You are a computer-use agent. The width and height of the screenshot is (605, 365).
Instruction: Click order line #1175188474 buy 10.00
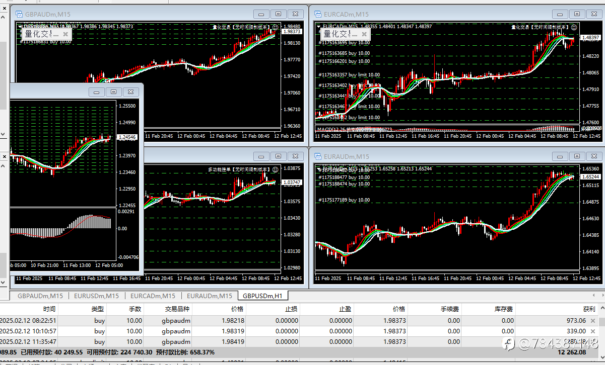point(344,184)
